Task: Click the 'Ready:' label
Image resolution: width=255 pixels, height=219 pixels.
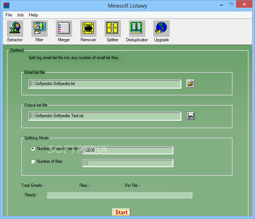Action: click(31, 195)
